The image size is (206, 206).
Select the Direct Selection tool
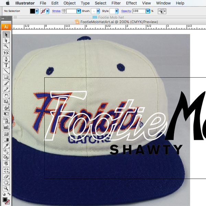tap(6, 41)
